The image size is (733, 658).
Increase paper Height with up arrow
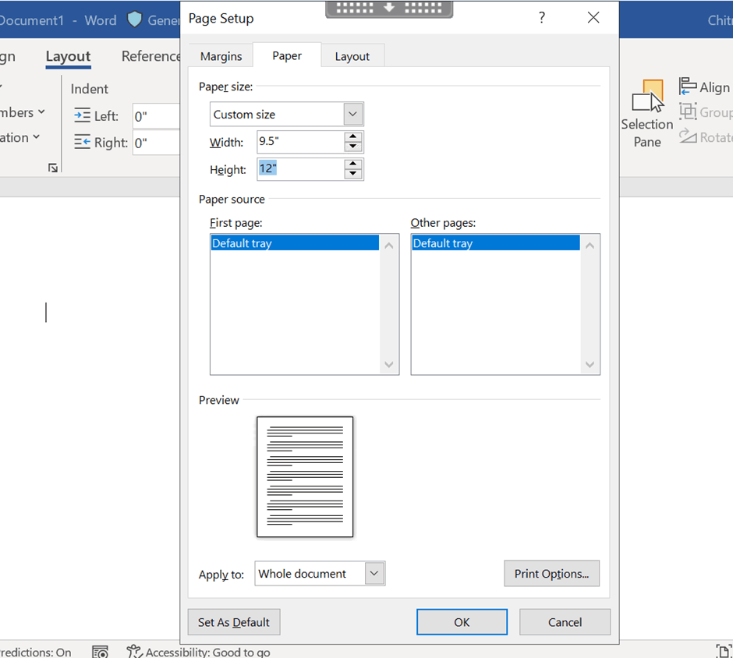pos(353,164)
